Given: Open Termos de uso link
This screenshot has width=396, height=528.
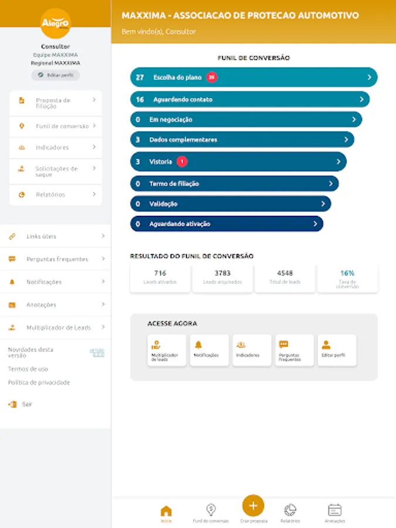Looking at the screenshot, I should point(28,369).
